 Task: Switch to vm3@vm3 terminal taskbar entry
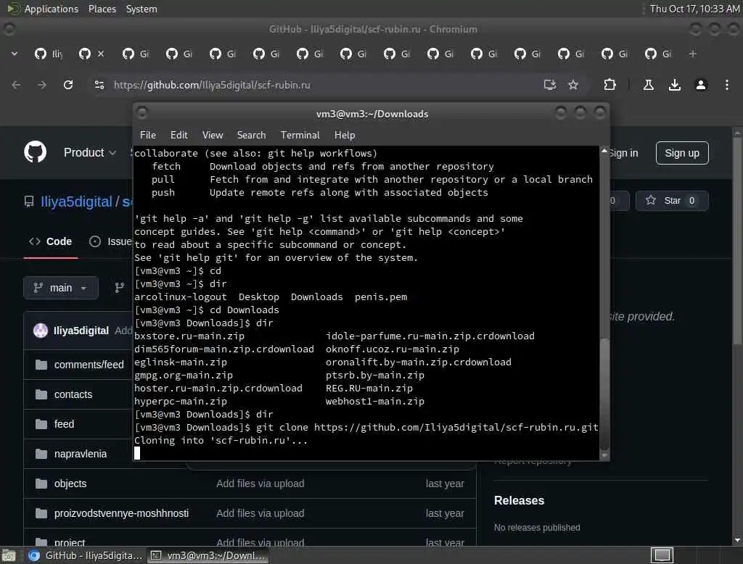click(208, 555)
